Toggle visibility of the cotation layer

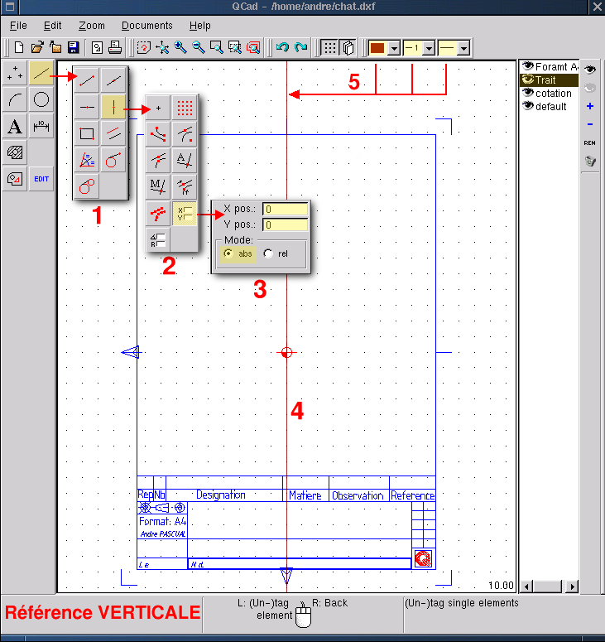tap(527, 94)
